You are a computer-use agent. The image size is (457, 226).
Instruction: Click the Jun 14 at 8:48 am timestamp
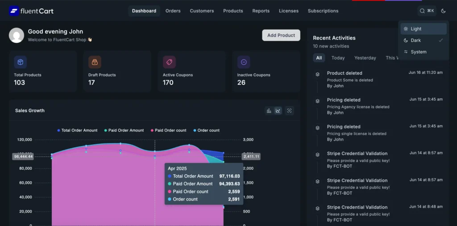coord(426,206)
